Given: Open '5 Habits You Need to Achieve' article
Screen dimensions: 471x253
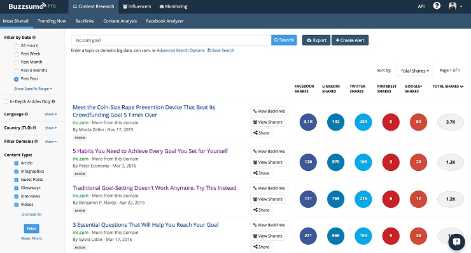Looking at the screenshot, I should click(x=150, y=151).
